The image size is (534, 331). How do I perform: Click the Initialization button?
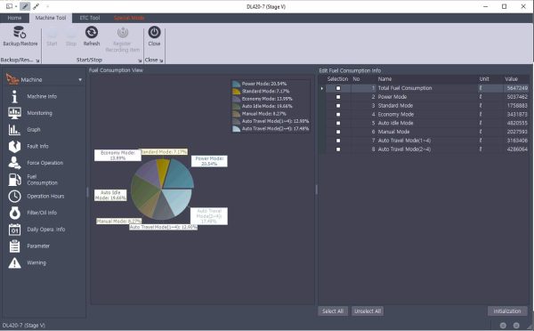[x=507, y=311]
